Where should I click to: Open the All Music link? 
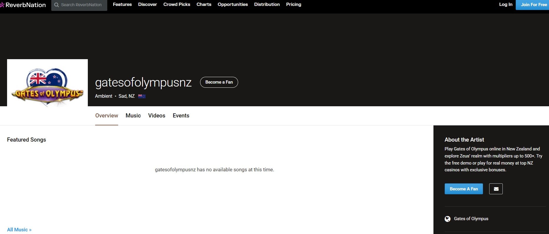pos(19,230)
